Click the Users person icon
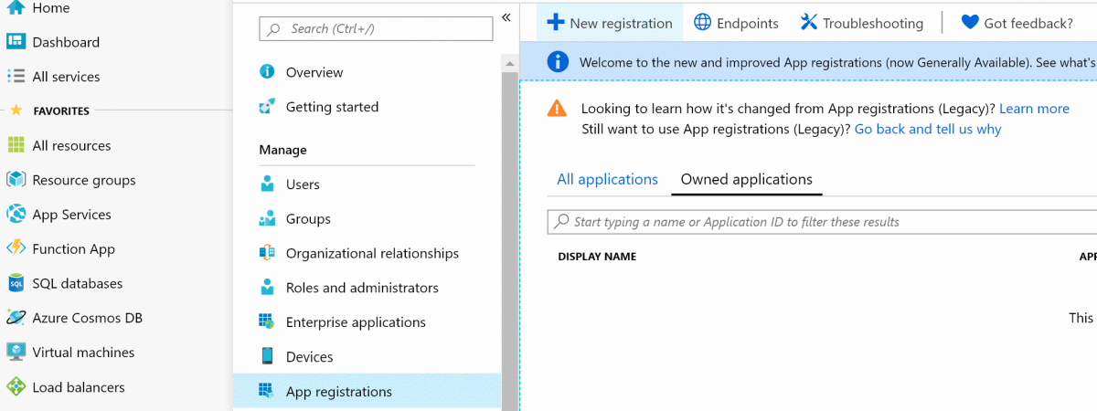Image resolution: width=1097 pixels, height=411 pixels. 267,184
